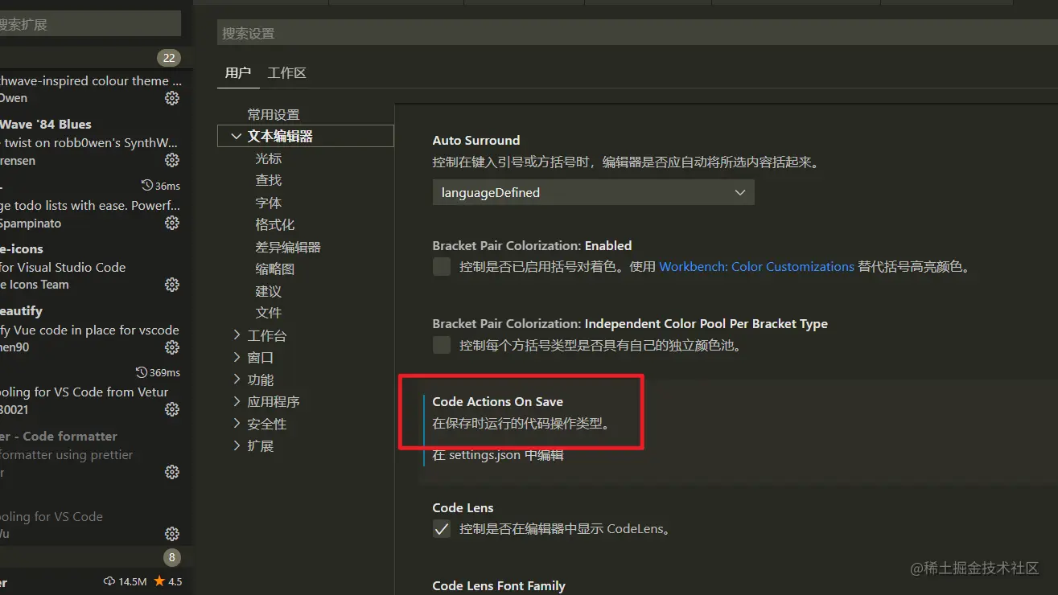1058x595 pixels.
Task: Expand the 窗口 settings section
Action: [237, 357]
